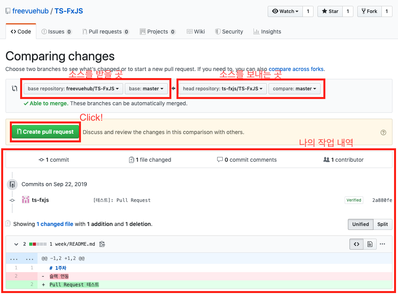Image resolution: width=398 pixels, height=295 pixels.
Task: Click the help question mark icon
Action: (383, 133)
